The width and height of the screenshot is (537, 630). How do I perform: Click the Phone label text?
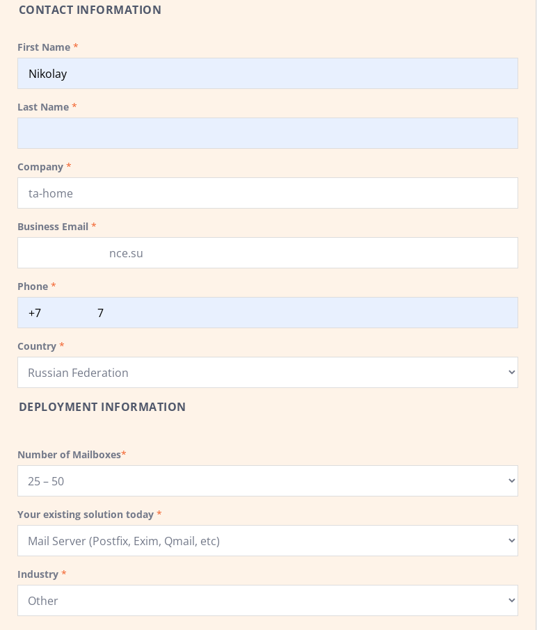pos(33,286)
